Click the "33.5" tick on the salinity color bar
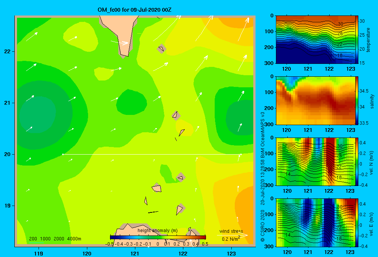 [364, 123]
